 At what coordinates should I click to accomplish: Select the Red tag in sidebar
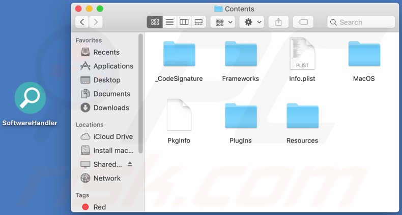point(99,207)
